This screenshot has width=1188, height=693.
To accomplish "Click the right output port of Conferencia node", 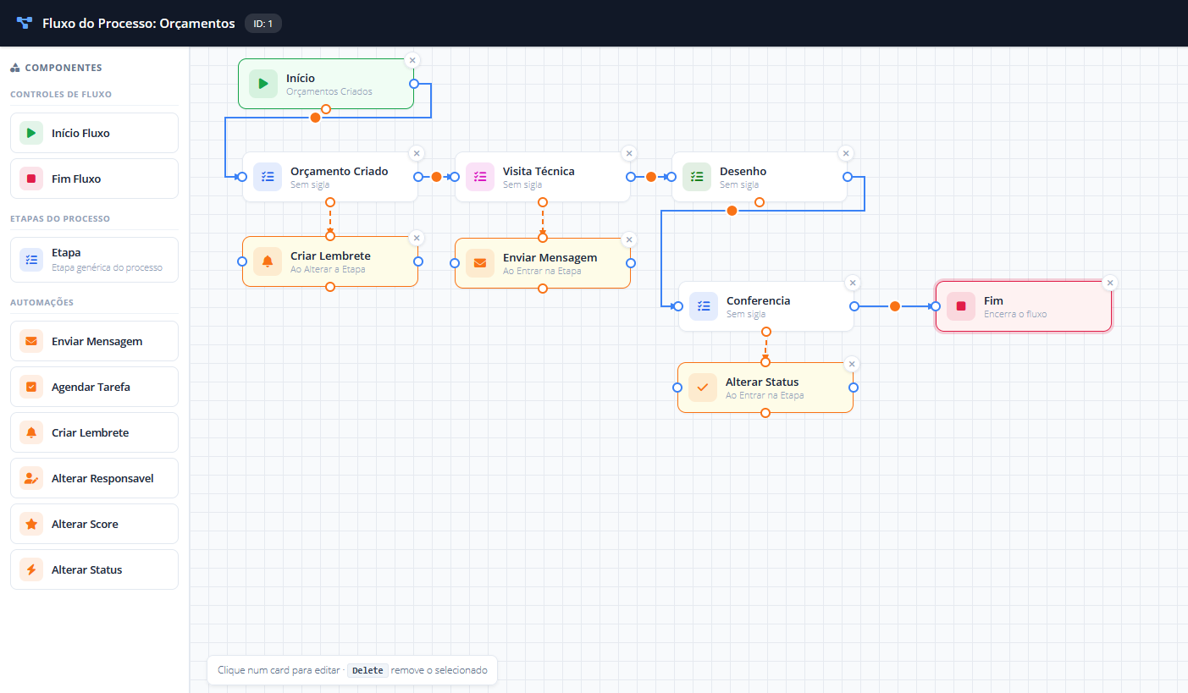I will pos(854,306).
